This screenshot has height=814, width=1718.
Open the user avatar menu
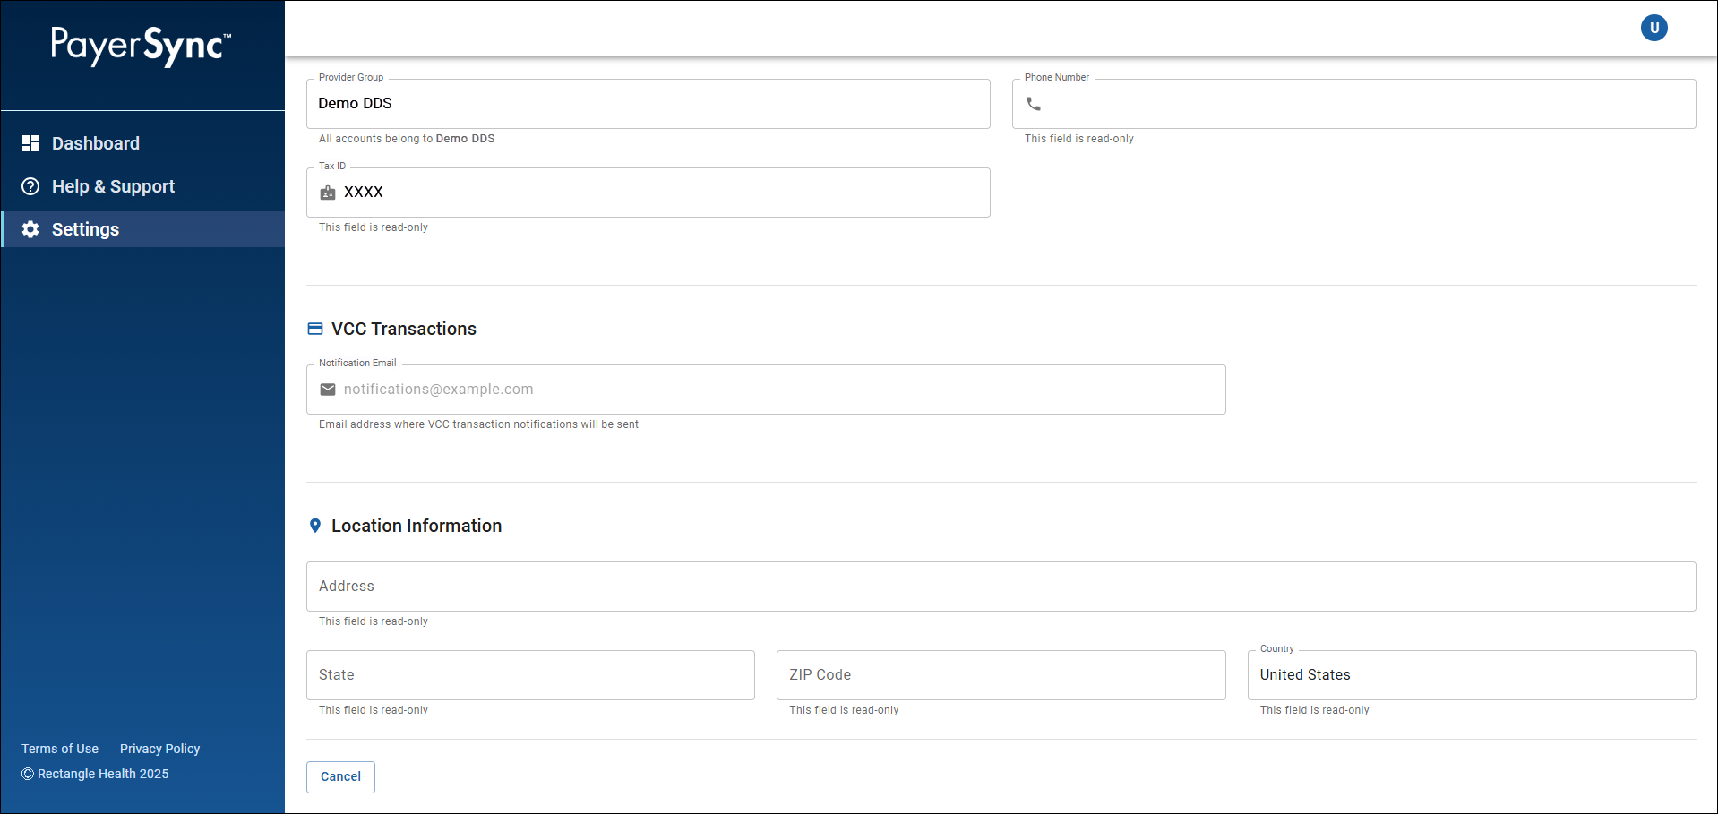tap(1654, 28)
